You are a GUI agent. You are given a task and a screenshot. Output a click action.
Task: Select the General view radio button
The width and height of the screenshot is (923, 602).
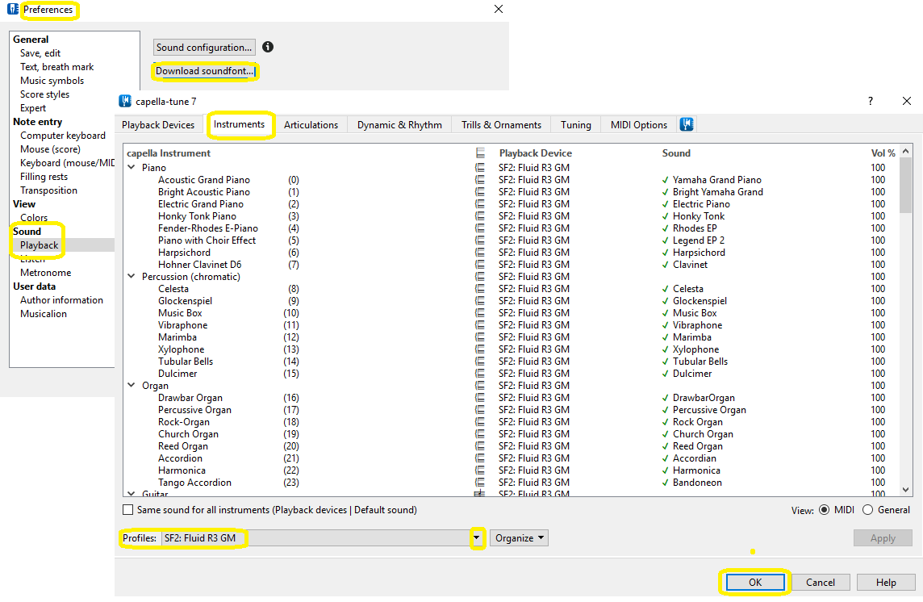click(x=867, y=510)
